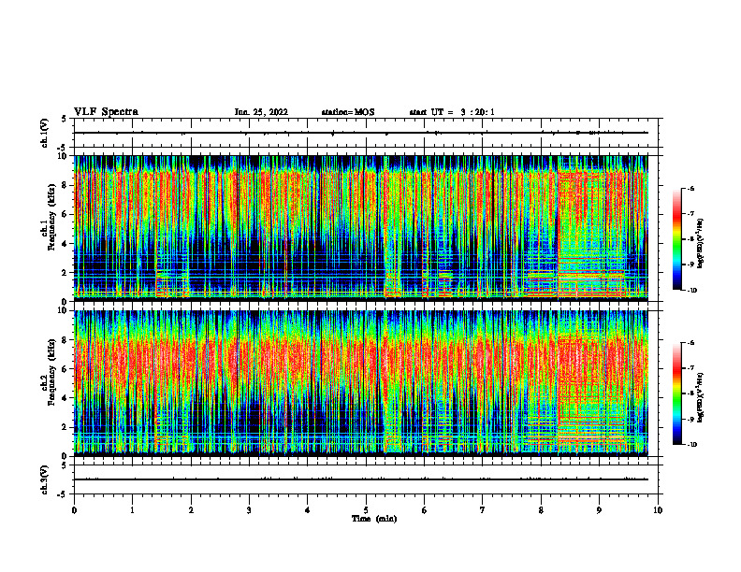Click the time axis tick label "3"
This screenshot has height=572, width=741.
249,510
